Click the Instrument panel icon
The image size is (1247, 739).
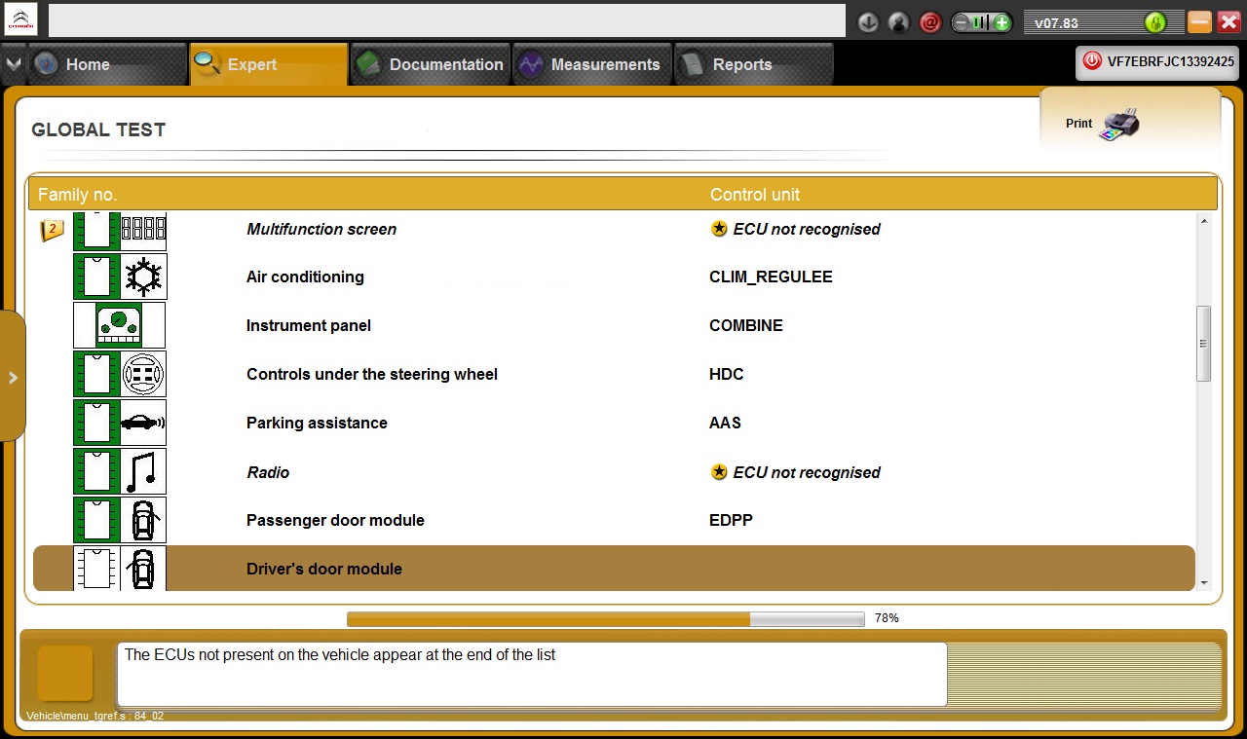pos(119,325)
